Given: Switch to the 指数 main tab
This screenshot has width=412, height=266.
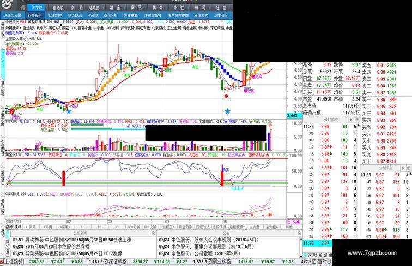Looking at the screenshot, I should pyautogui.click(x=77, y=8).
